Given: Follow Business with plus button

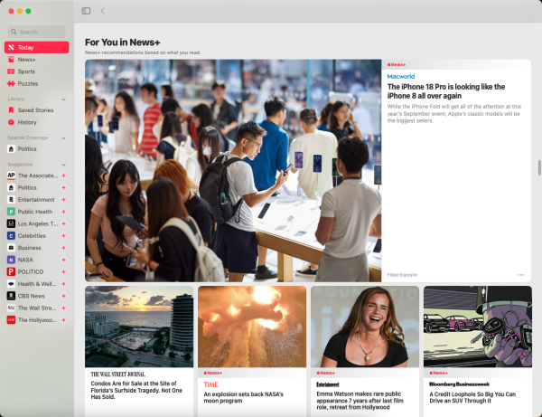Looking at the screenshot, I should (63, 248).
